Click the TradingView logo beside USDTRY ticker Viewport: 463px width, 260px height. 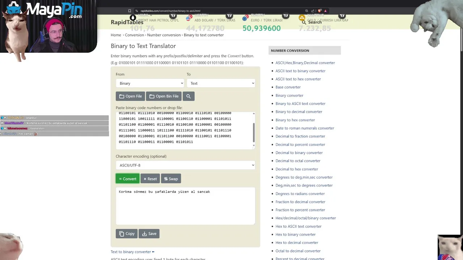click(x=229, y=16)
